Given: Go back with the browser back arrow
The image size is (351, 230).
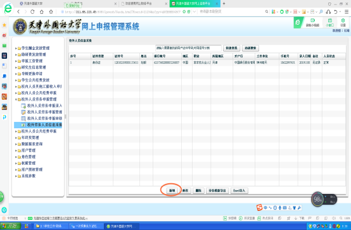Looking at the screenshot, I should tap(18, 11).
